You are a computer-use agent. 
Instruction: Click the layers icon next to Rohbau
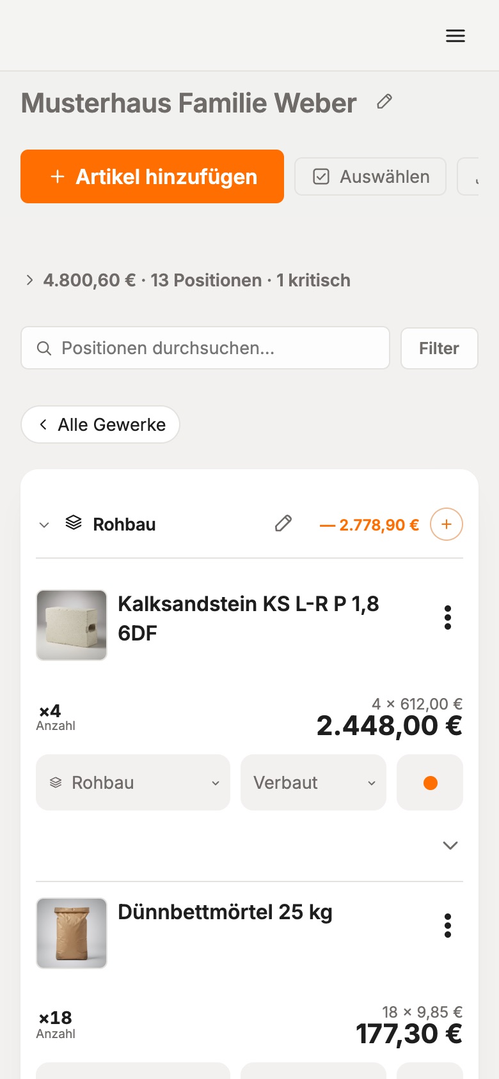point(74,524)
